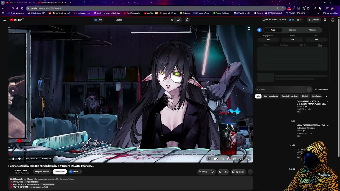Go to YouTube home via logo
The width and height of the screenshot is (340, 191).
pyautogui.click(x=16, y=20)
